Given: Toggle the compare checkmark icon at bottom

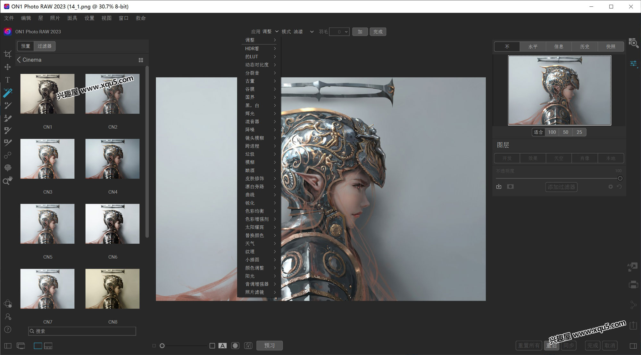Looking at the screenshot, I should pos(248,346).
